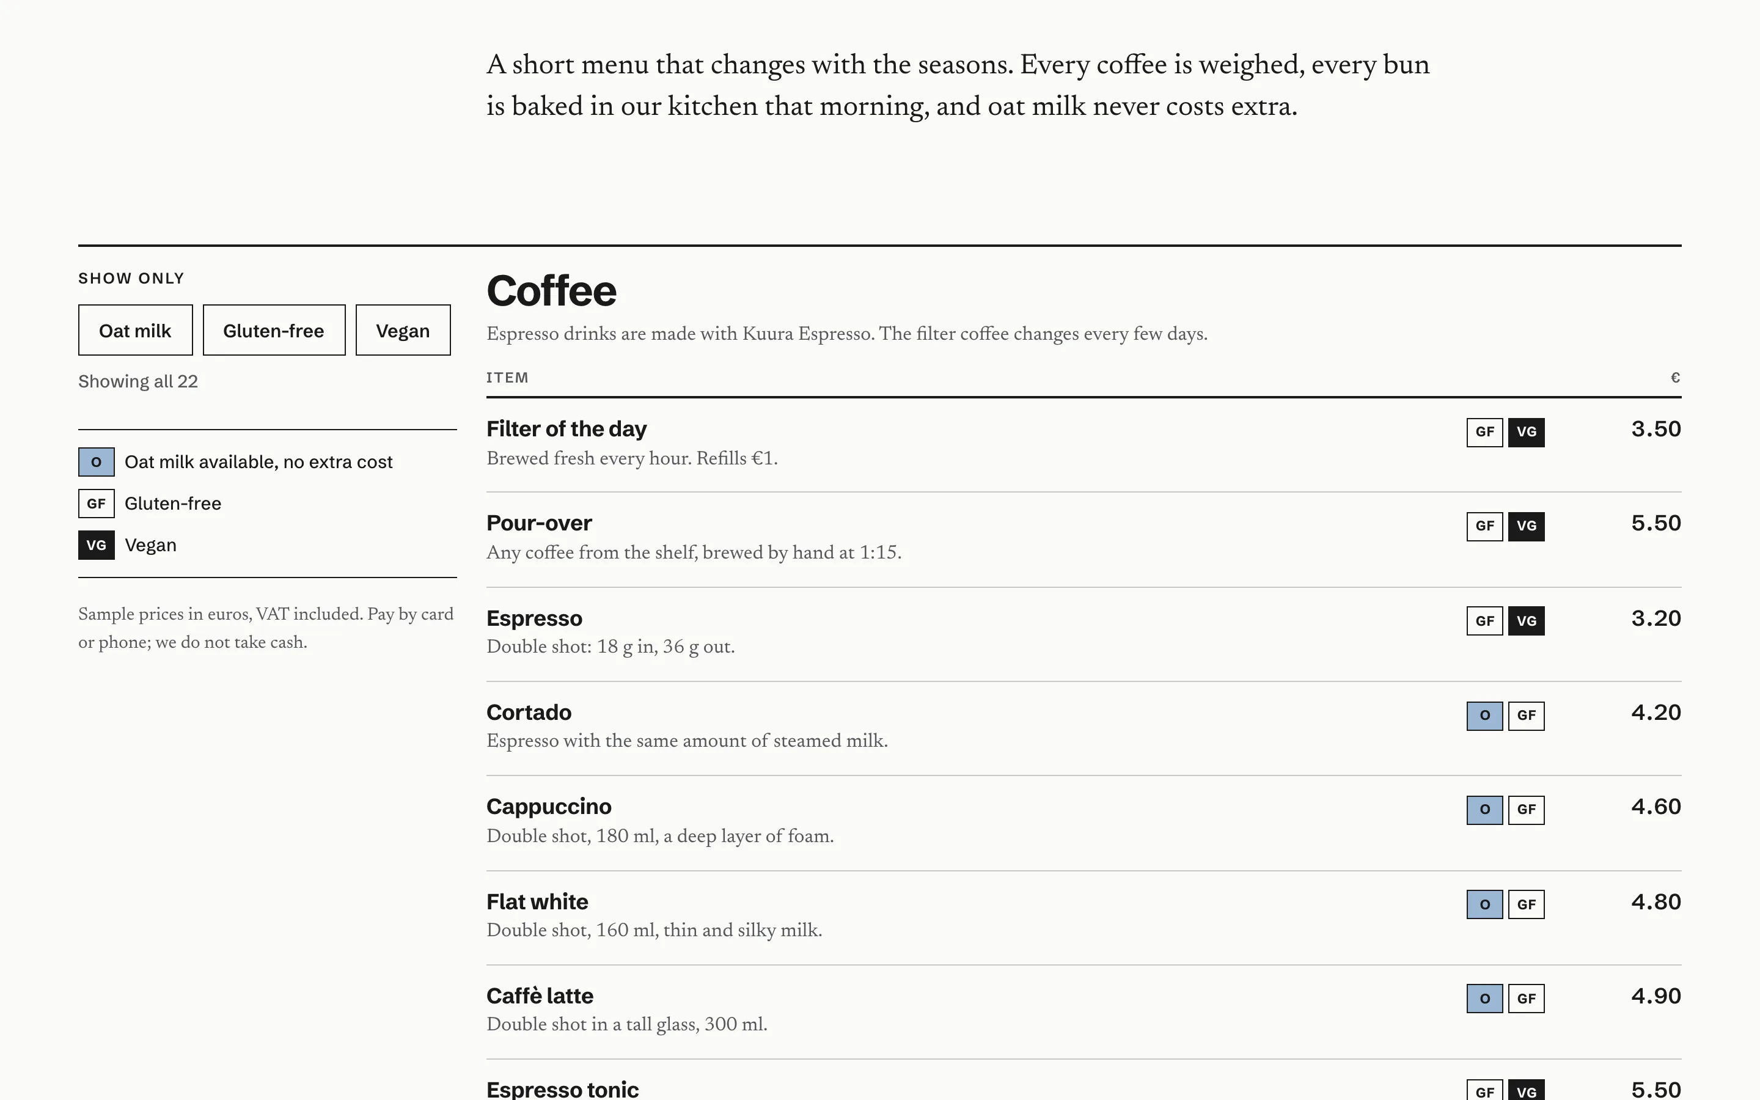Click the 'Pour-over' item name

[x=539, y=523]
